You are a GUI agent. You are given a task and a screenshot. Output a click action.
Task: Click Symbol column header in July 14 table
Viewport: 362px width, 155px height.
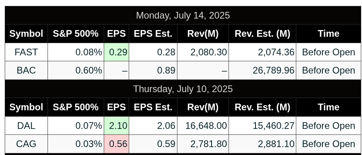pos(26,34)
